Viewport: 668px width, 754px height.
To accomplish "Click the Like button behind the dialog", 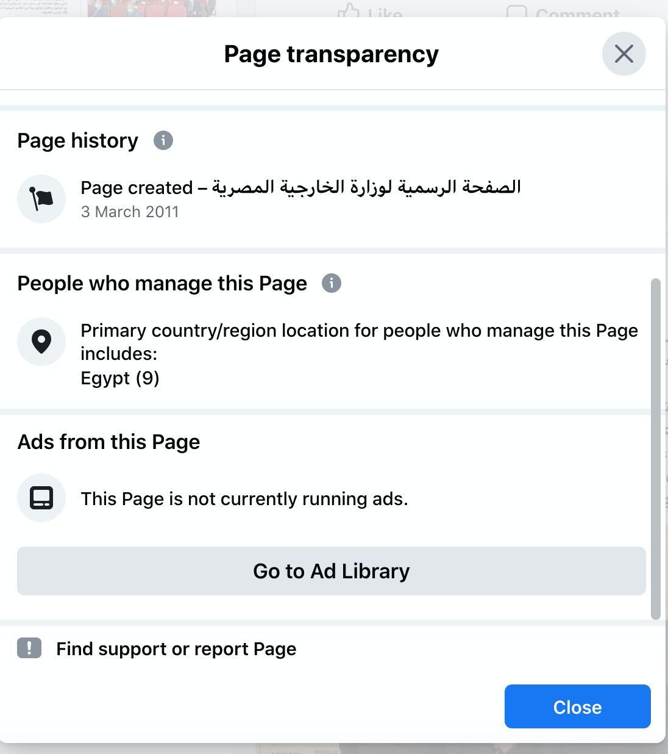I will (x=370, y=11).
